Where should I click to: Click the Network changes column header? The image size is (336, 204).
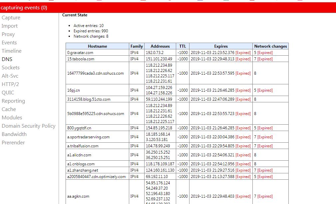click(x=270, y=46)
